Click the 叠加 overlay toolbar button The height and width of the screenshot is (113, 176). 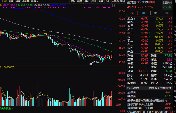coord(80,1)
